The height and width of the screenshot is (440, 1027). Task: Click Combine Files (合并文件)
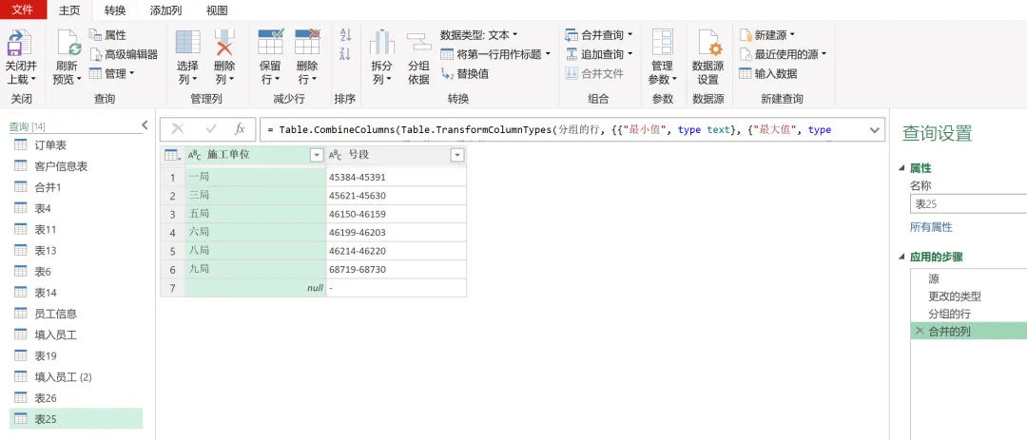[594, 73]
